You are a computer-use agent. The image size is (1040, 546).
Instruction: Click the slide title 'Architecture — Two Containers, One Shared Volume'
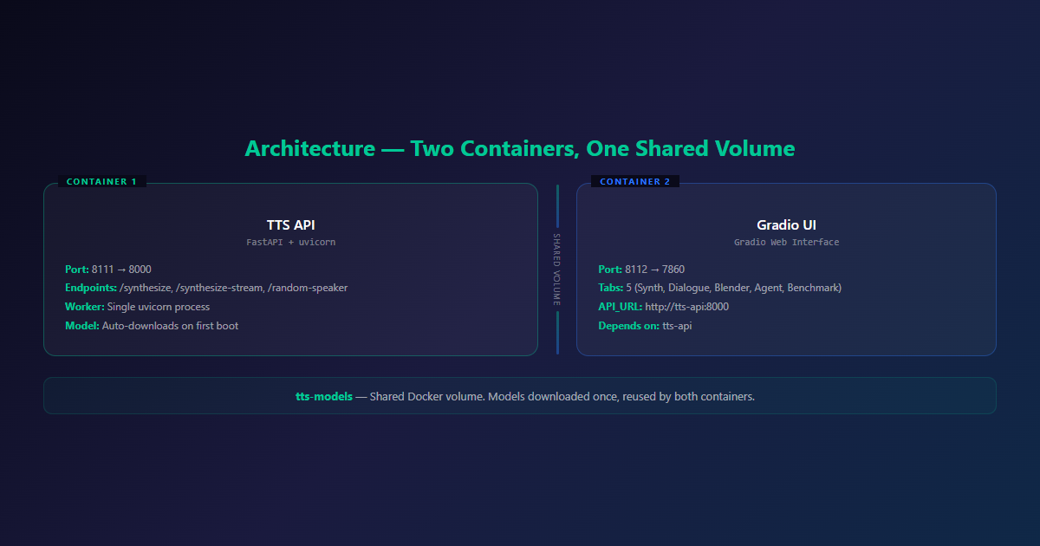520,148
